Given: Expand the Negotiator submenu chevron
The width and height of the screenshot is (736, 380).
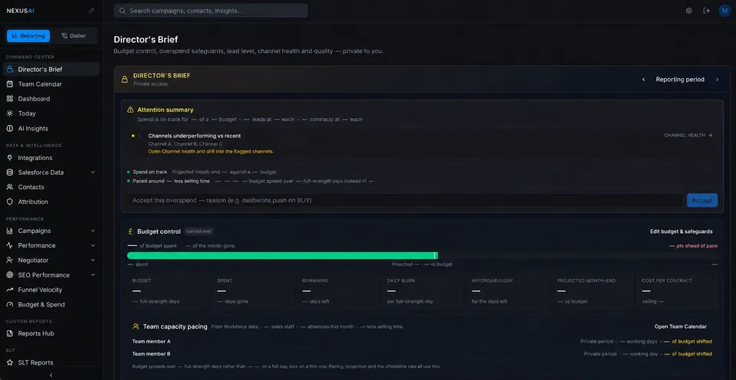Looking at the screenshot, I should click(x=93, y=260).
